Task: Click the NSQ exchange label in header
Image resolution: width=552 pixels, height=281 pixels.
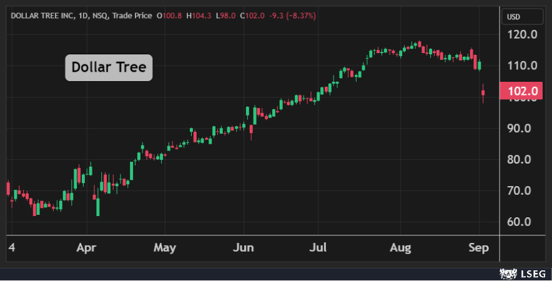Action: click(99, 15)
